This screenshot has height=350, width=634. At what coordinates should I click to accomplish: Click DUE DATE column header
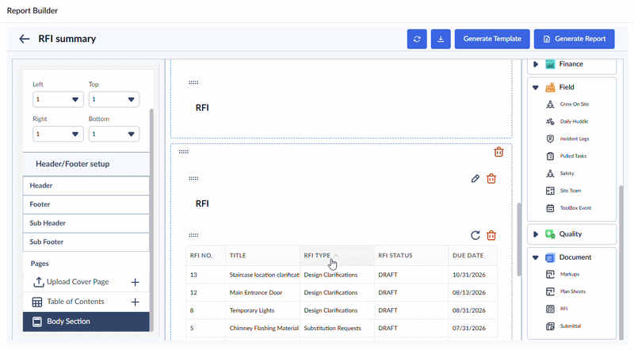pyautogui.click(x=472, y=256)
